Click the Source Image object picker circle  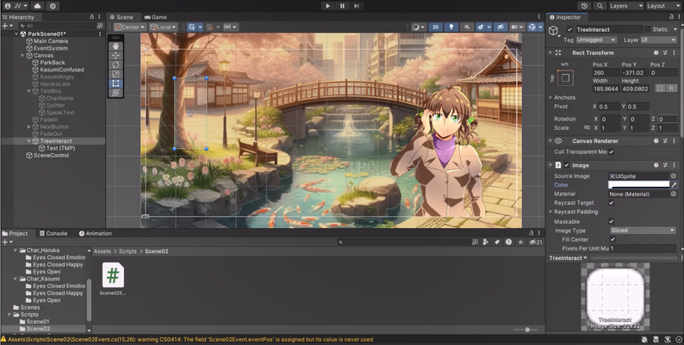click(x=674, y=176)
